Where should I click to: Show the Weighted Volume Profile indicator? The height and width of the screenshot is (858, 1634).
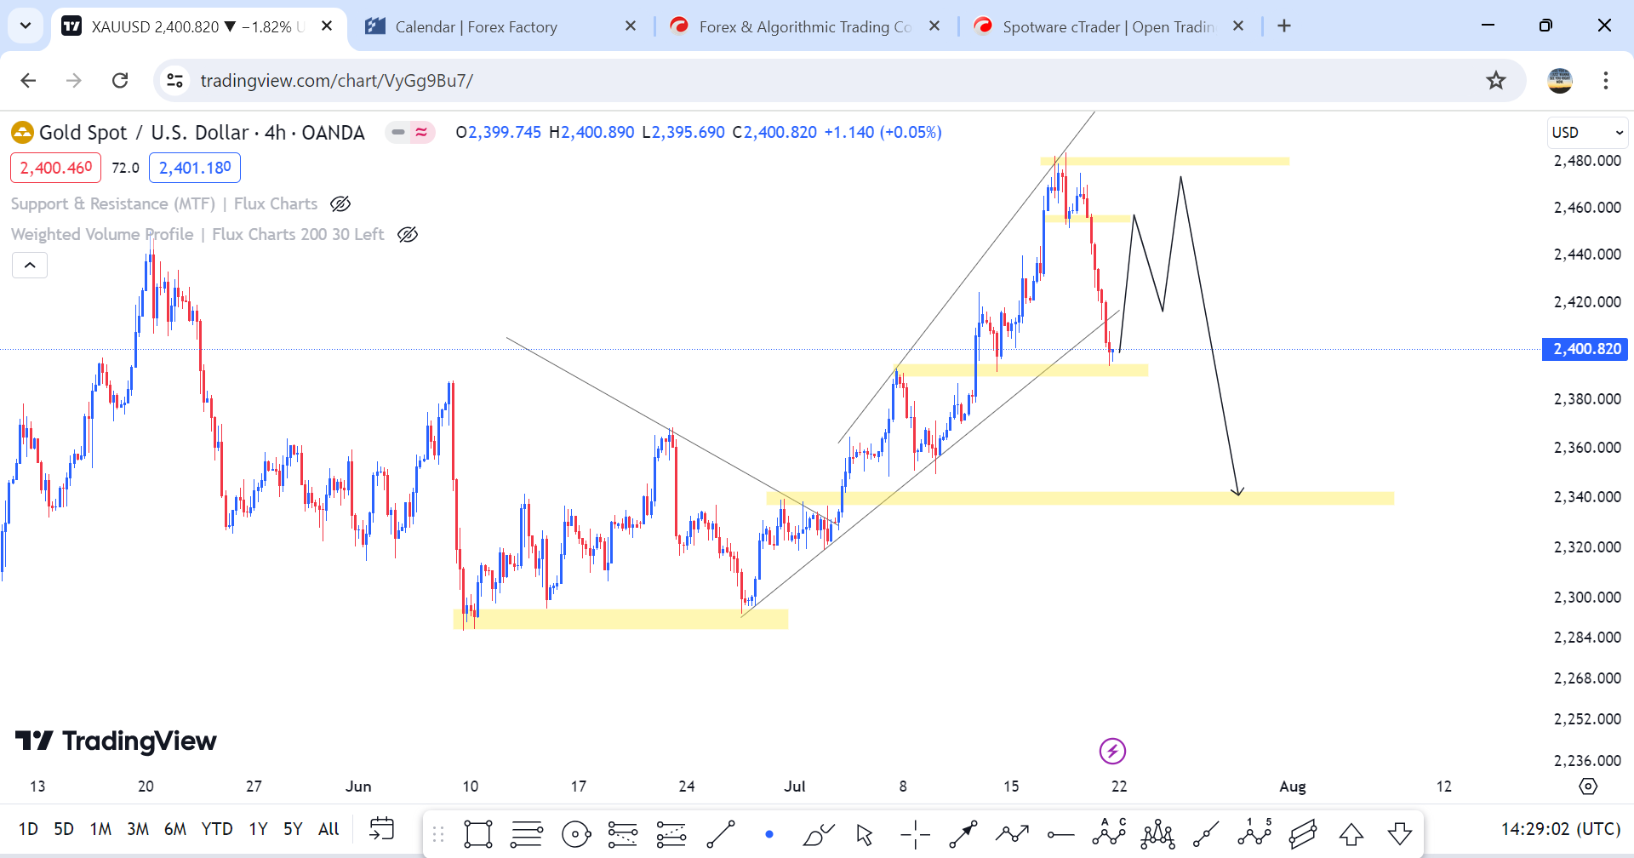pyautogui.click(x=408, y=235)
